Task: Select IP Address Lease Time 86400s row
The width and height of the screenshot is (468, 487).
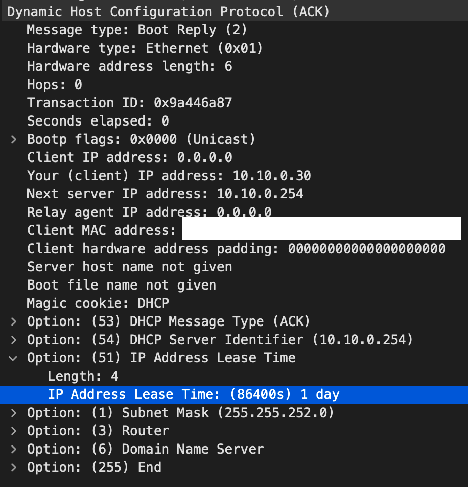Action: 234,395
